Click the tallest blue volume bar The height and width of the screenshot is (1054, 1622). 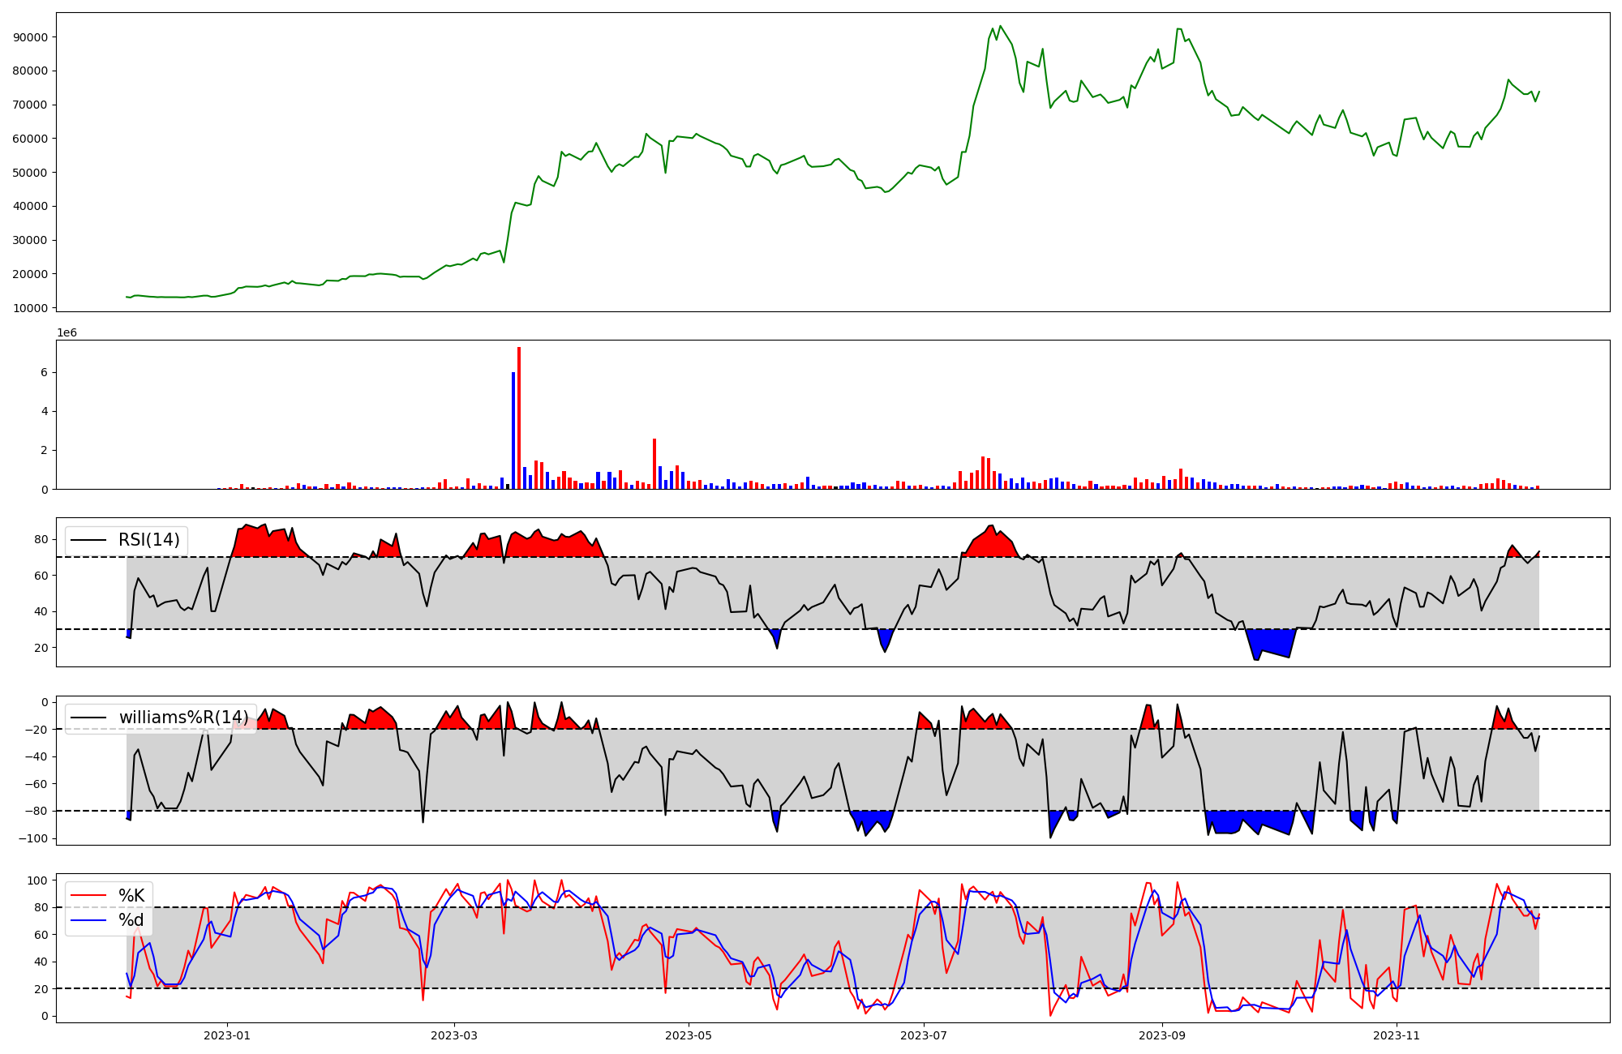[513, 430]
